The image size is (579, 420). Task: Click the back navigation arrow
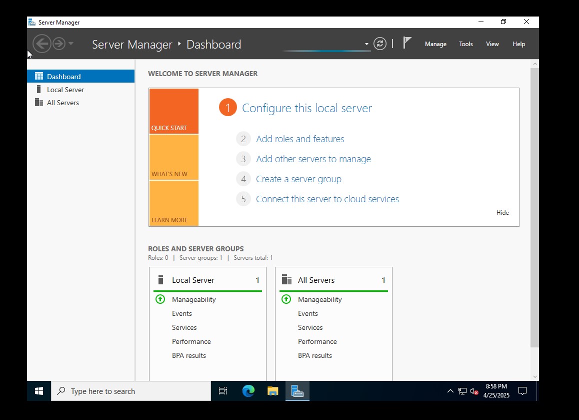pyautogui.click(x=42, y=44)
